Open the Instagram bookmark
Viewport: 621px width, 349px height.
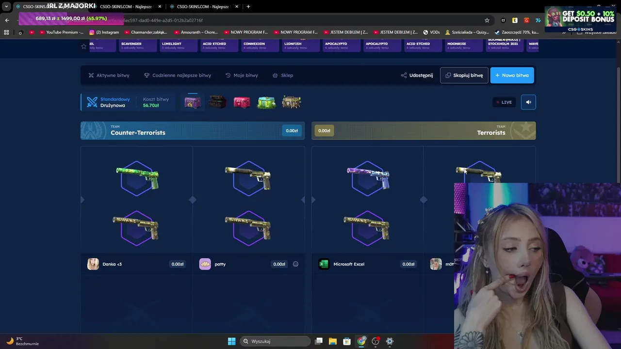pos(104,32)
